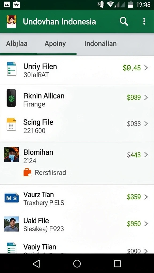This screenshot has height=273, width=154.
Task: Expand the $989 chevron for Rknin Allican
Action: [x=146, y=98]
